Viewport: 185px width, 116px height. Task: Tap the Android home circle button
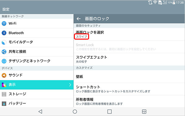[x=75, y=112]
